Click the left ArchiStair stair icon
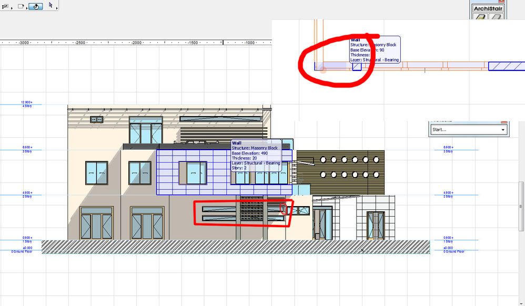Image resolution: width=525 pixels, height=306 pixels. coord(480,16)
